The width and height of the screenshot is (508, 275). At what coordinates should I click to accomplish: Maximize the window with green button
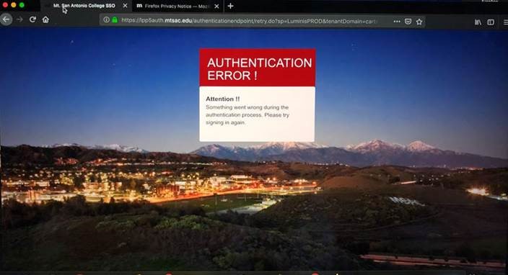(x=22, y=5)
